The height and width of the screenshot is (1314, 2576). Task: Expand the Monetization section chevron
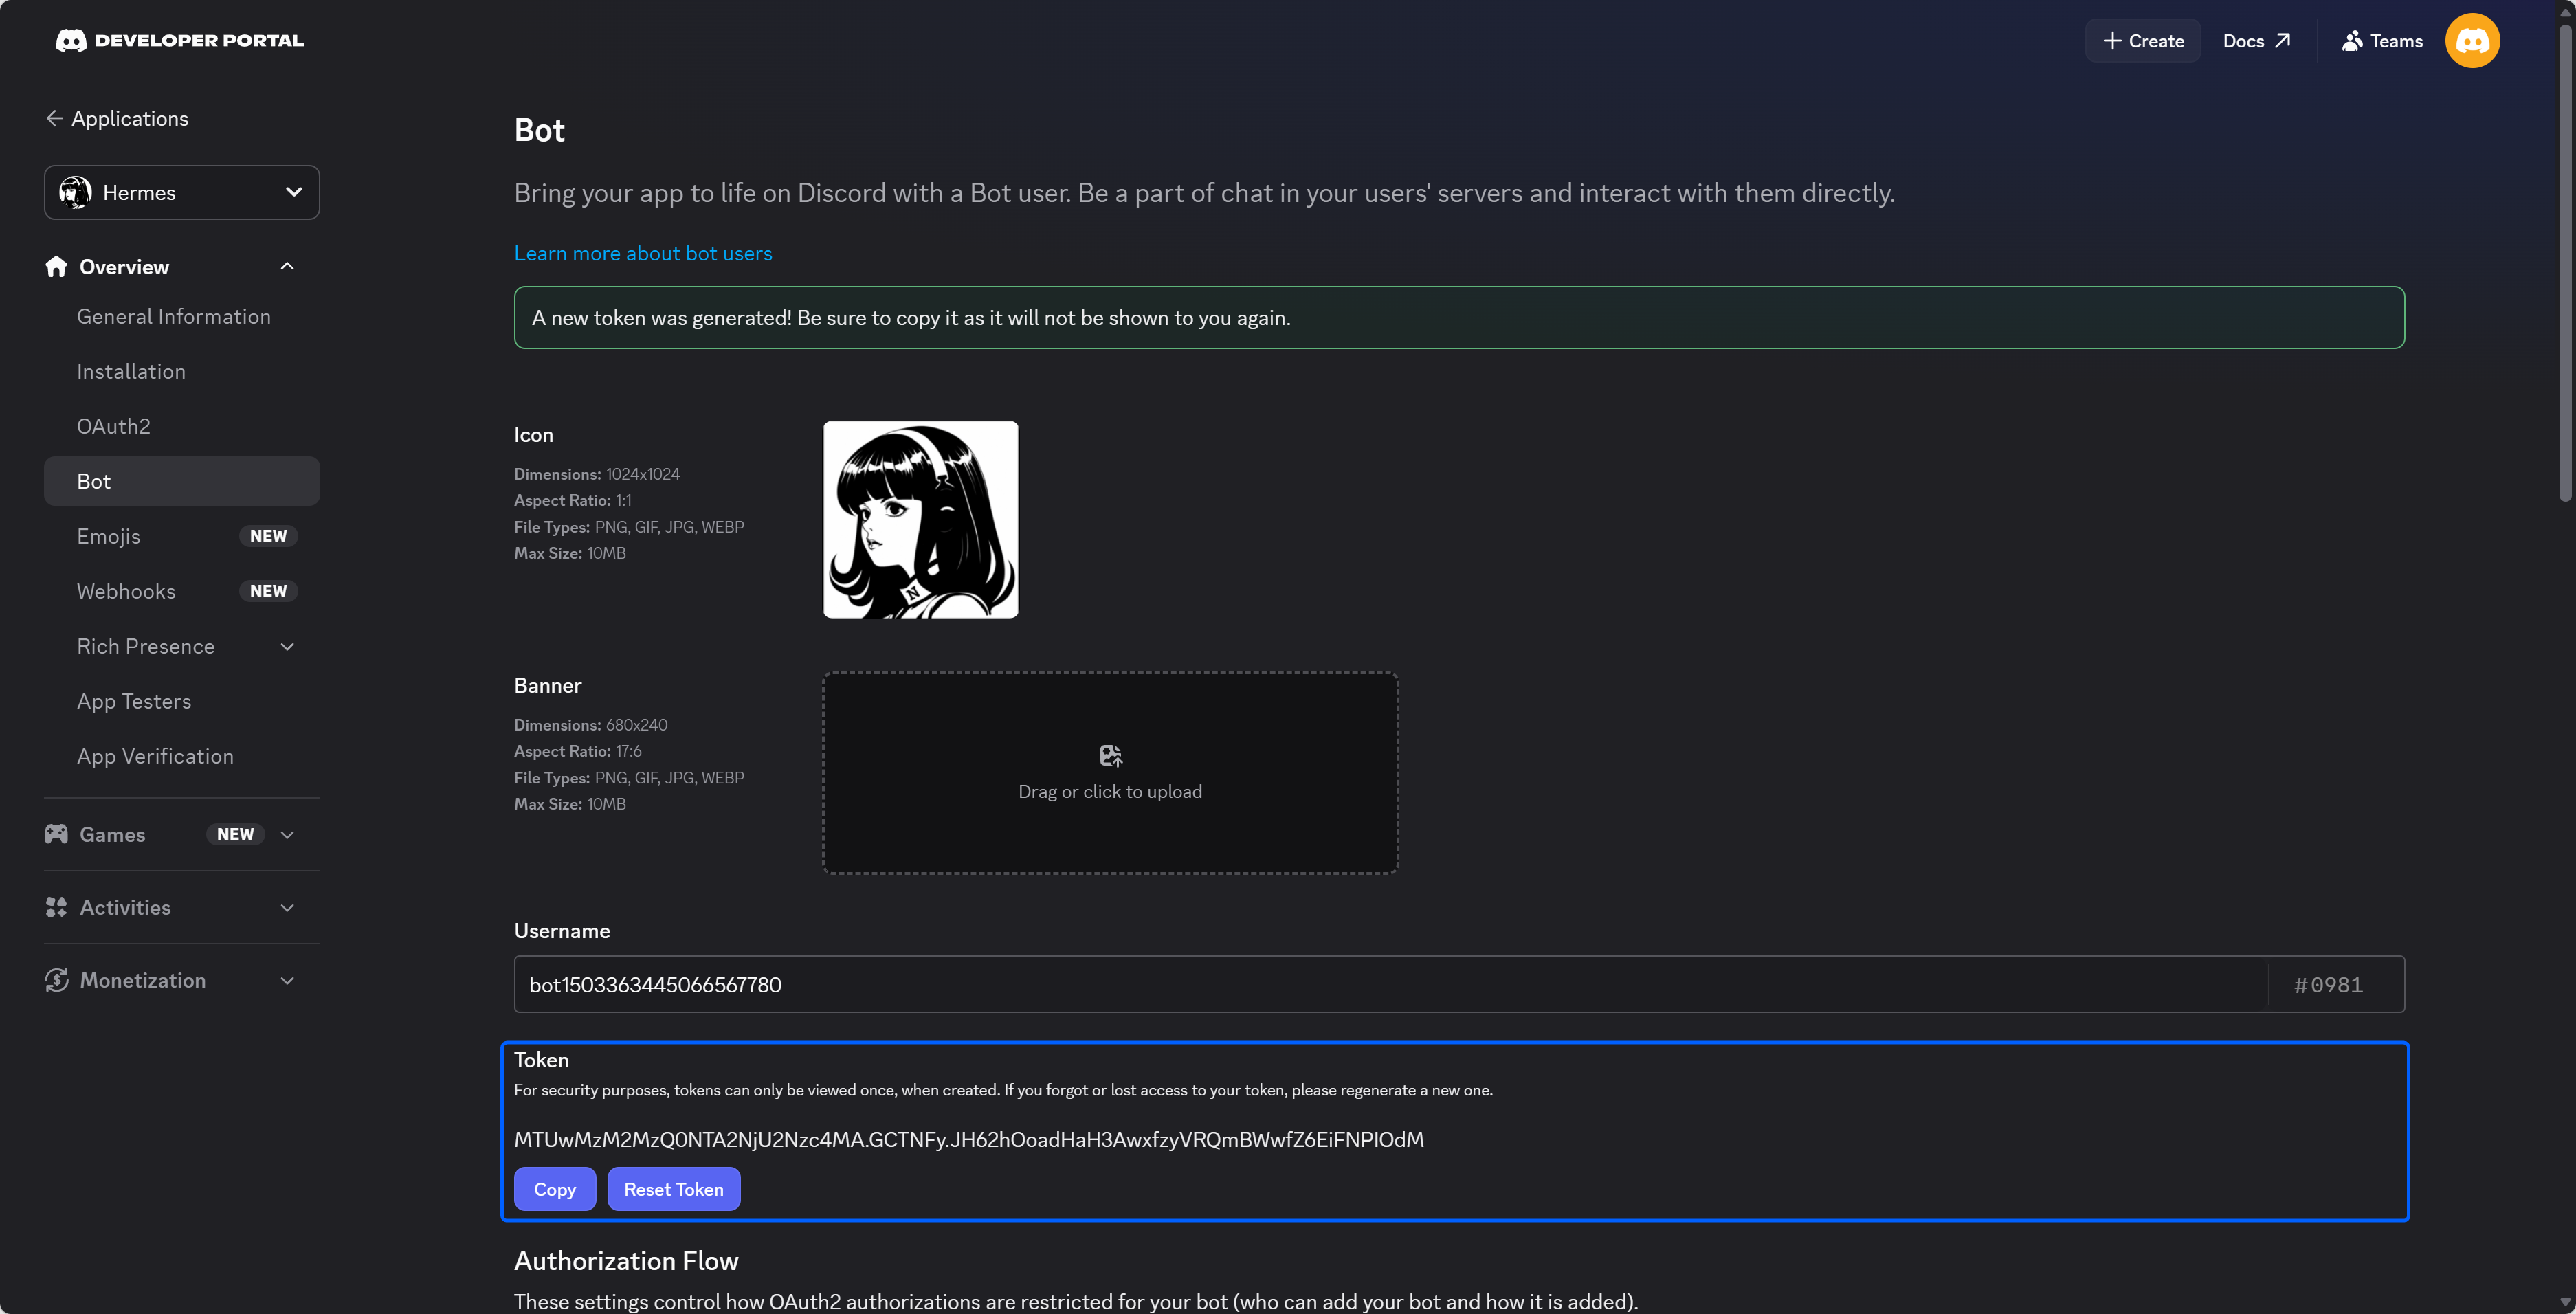(287, 980)
